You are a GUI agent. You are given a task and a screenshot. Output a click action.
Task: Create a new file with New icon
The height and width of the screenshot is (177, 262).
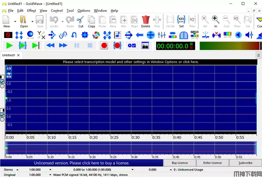(7, 20)
